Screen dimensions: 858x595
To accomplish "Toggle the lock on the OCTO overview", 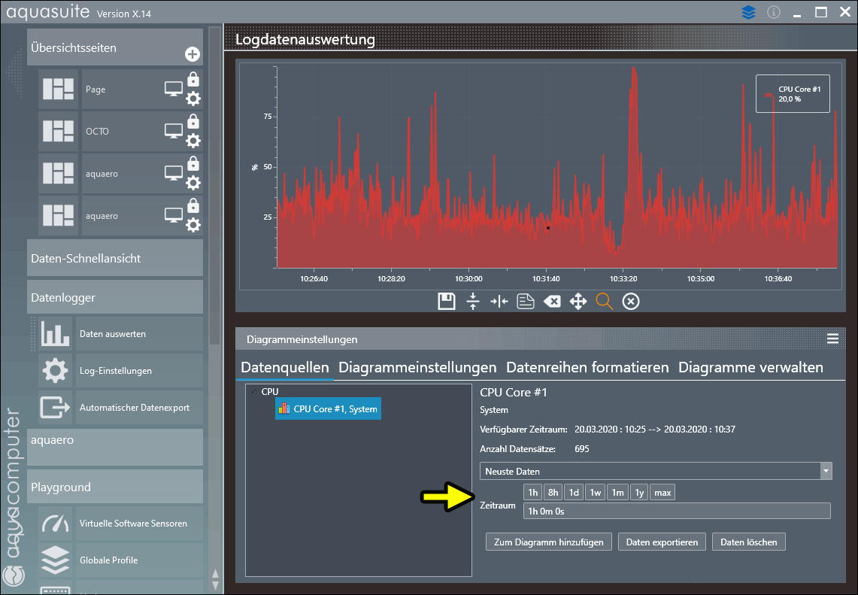I will [193, 121].
